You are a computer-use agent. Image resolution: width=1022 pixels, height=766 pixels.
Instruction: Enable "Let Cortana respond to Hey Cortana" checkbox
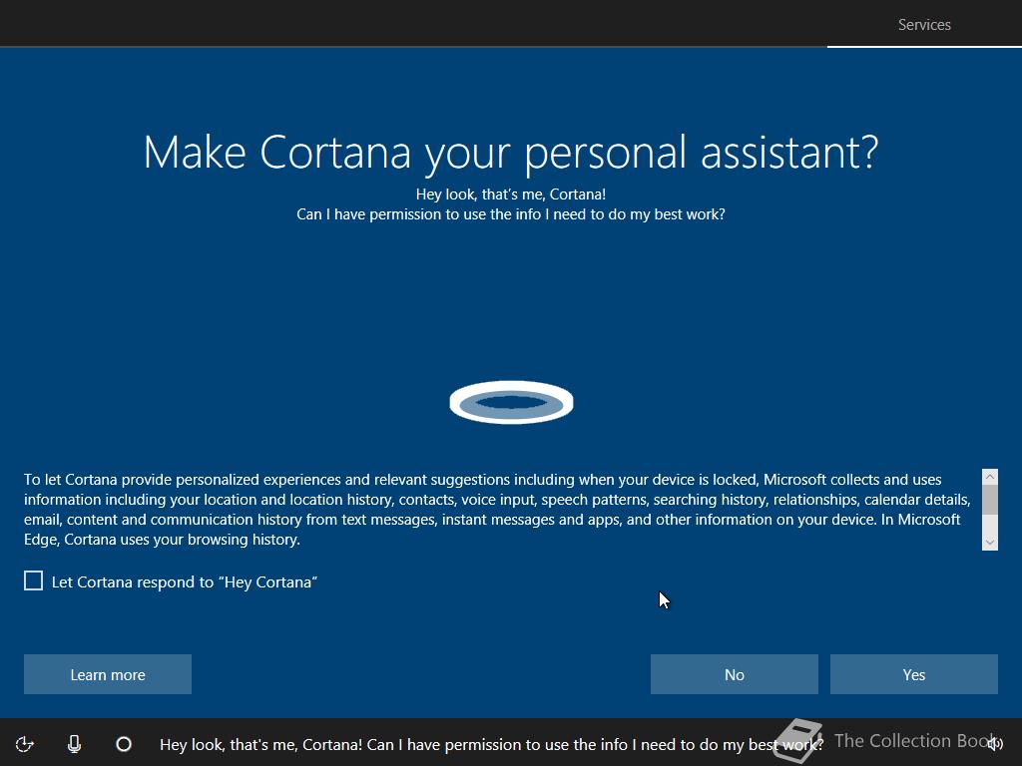point(33,581)
